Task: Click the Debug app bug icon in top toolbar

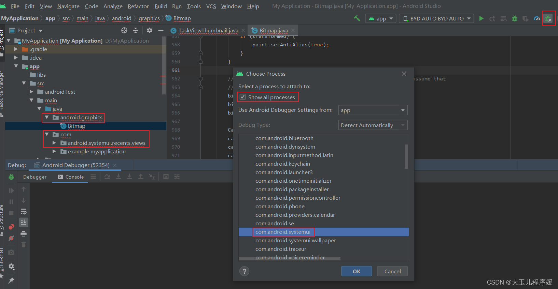Action: point(515,18)
